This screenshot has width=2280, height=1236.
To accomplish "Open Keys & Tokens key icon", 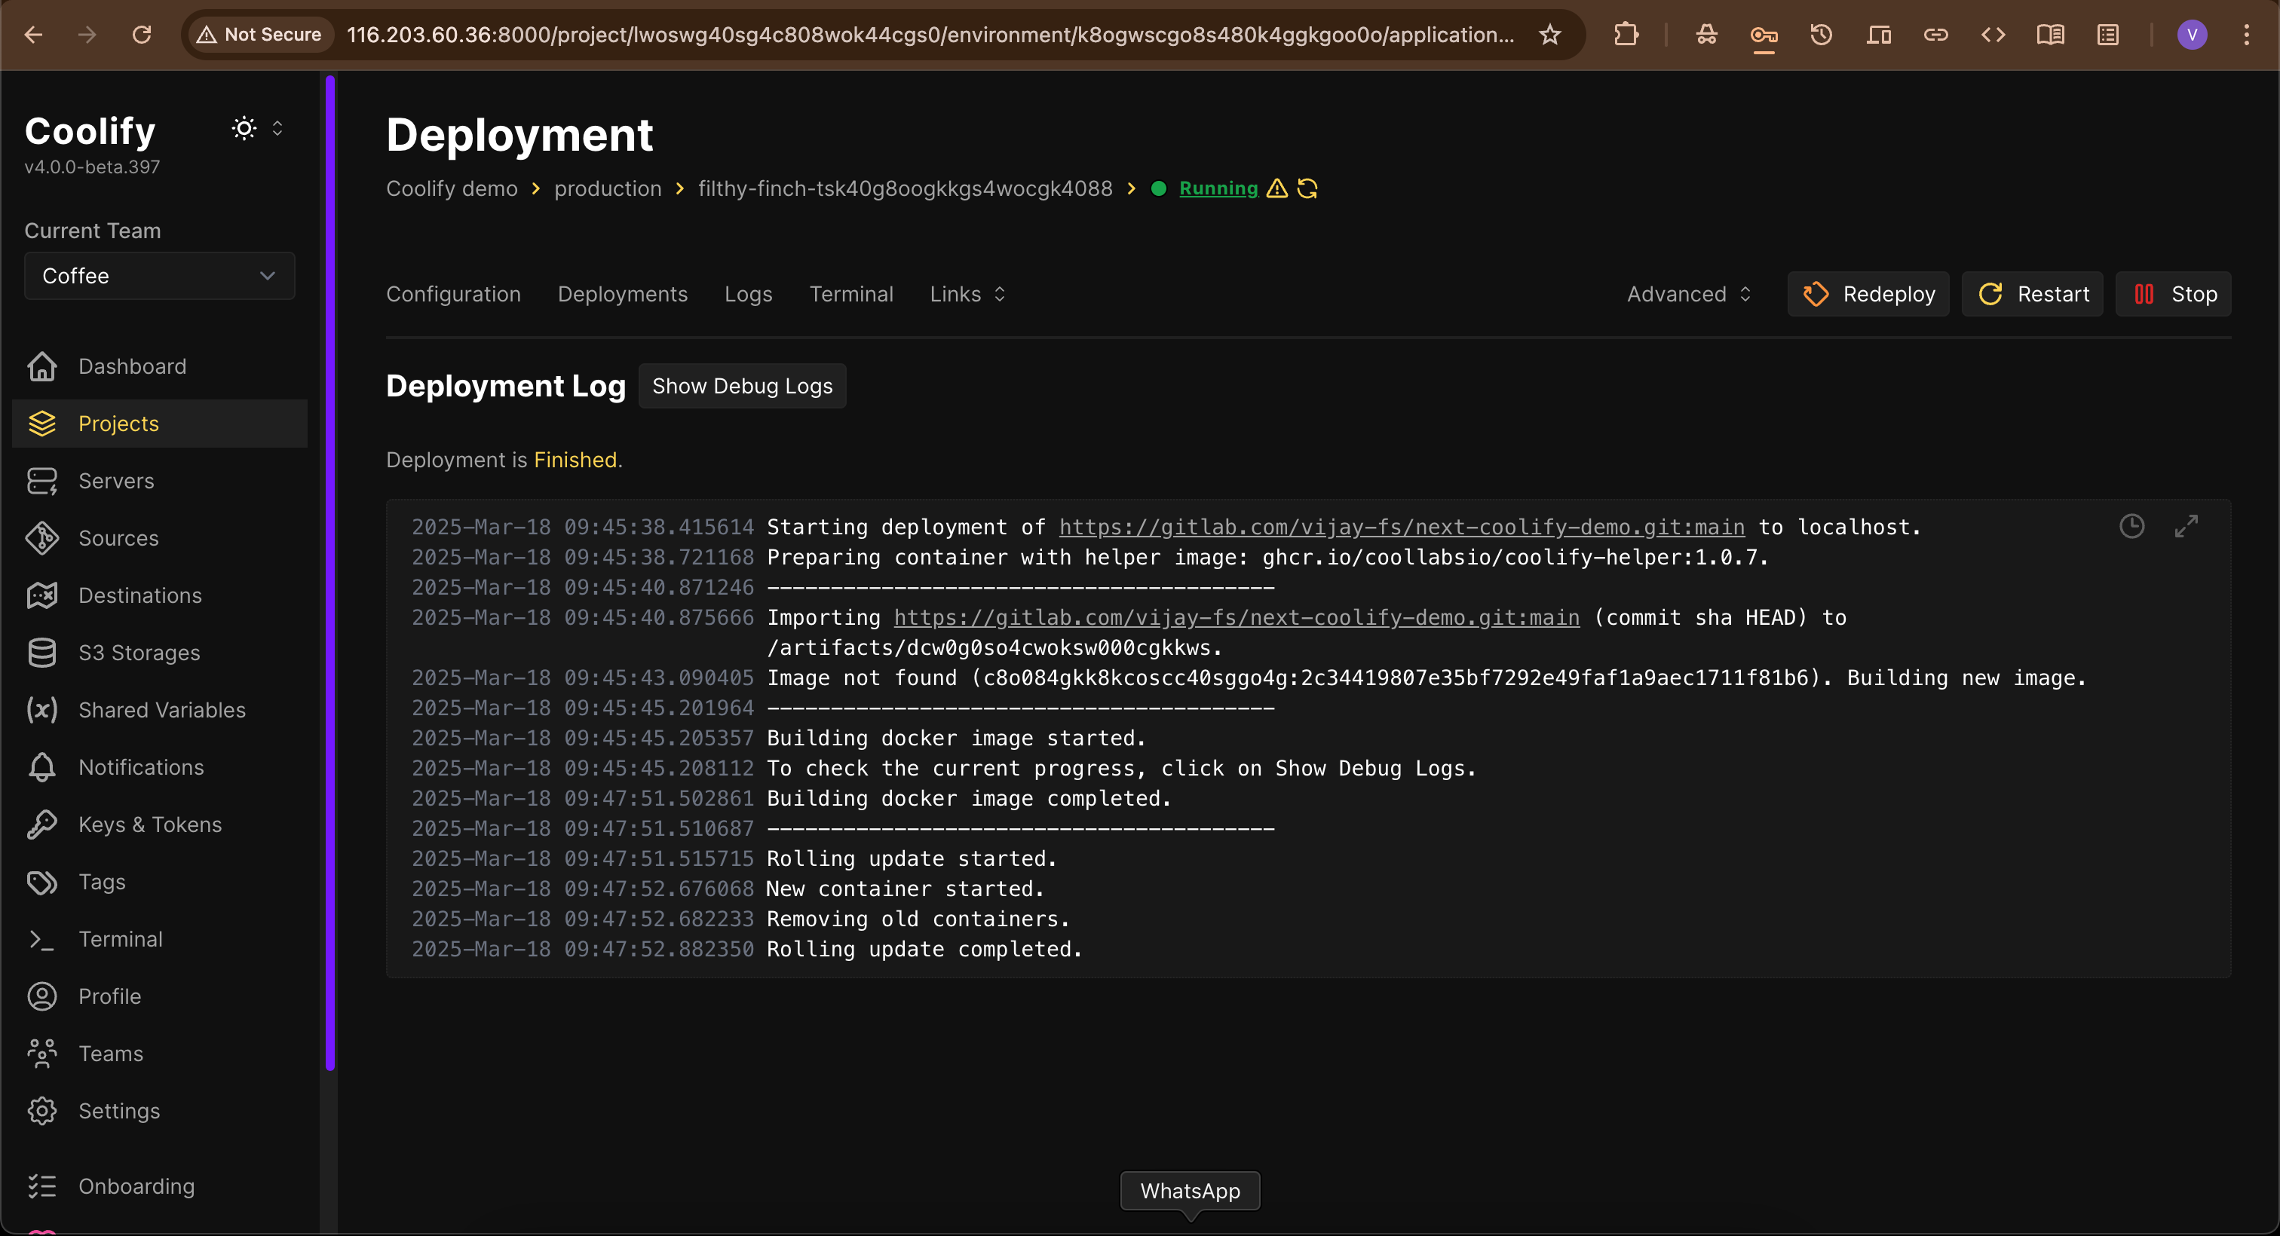I will 41,825.
